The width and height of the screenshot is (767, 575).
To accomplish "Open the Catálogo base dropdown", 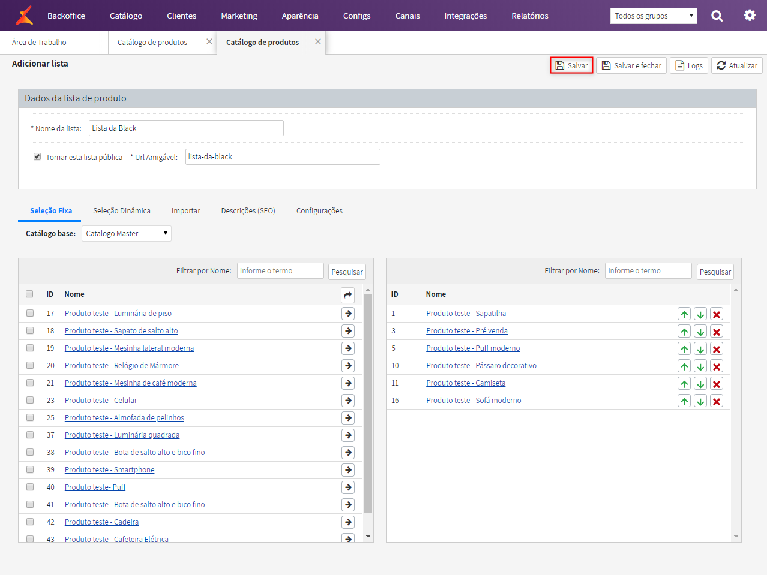I will (127, 233).
